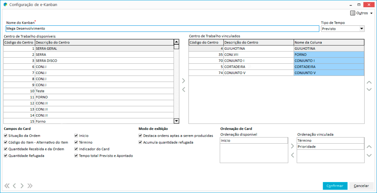Click the FORNO column name cell
The width and height of the screenshot is (377, 193).
pos(329,55)
